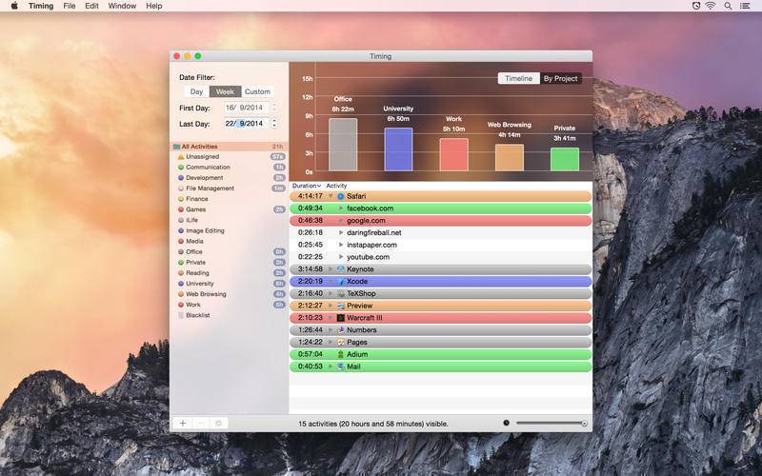Select the Web Browsing project in sidebar
The image size is (762, 476).
[x=230, y=294]
